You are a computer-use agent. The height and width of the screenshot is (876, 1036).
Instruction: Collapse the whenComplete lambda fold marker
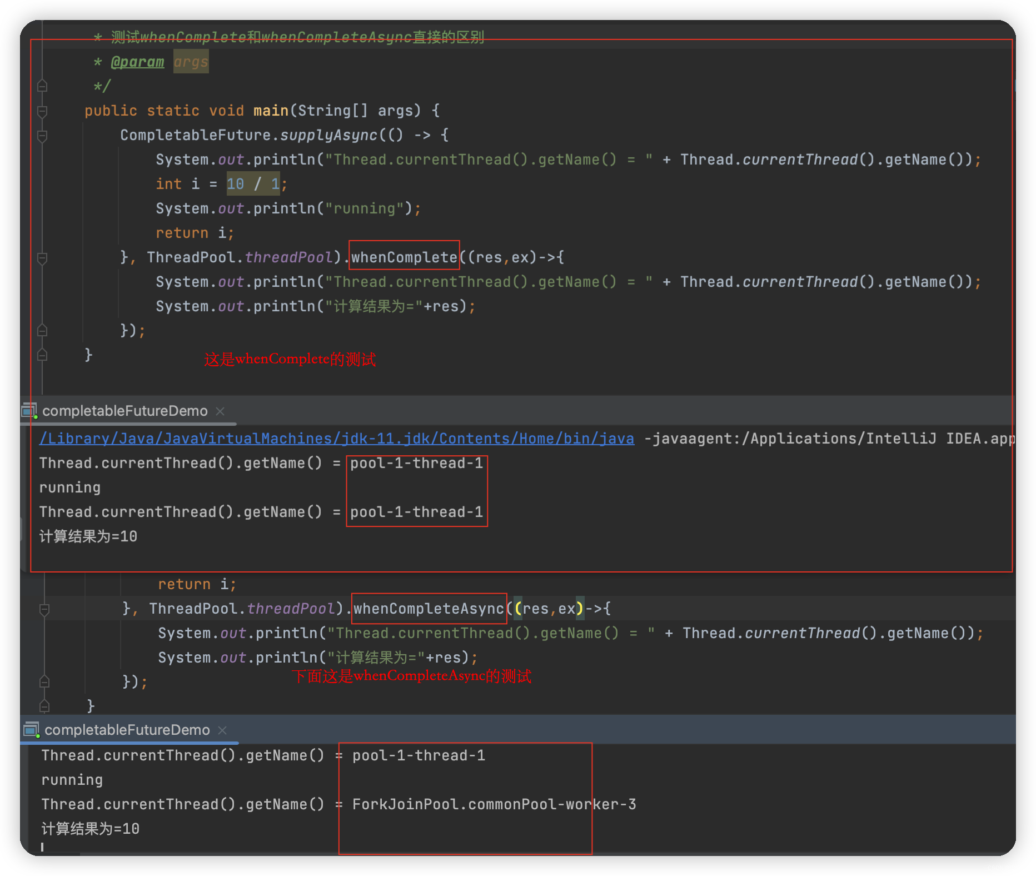click(x=42, y=258)
